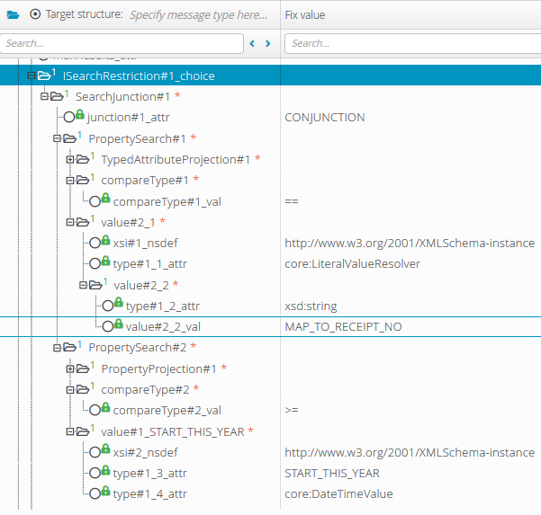The image size is (541, 515).
Task: Click XMLSchema-instance URL for xsi#2_nsdef
Action: (410, 452)
